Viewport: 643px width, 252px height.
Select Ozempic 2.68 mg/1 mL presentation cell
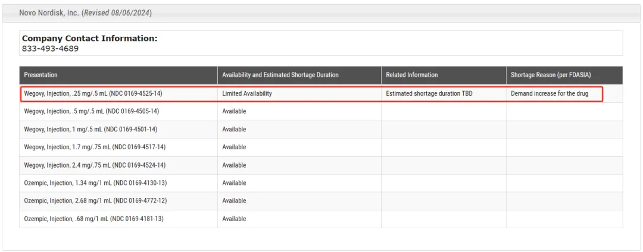(x=95, y=201)
